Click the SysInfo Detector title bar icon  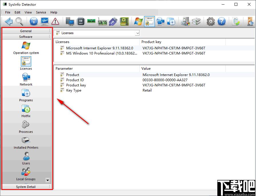(x=5, y=4)
